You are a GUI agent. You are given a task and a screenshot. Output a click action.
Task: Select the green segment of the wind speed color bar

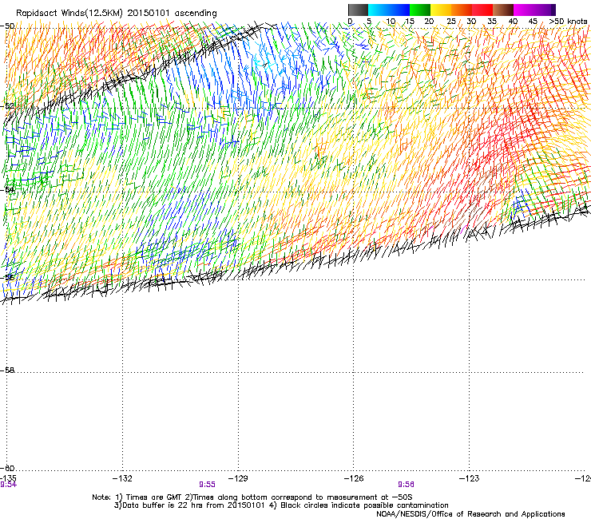coord(420,10)
